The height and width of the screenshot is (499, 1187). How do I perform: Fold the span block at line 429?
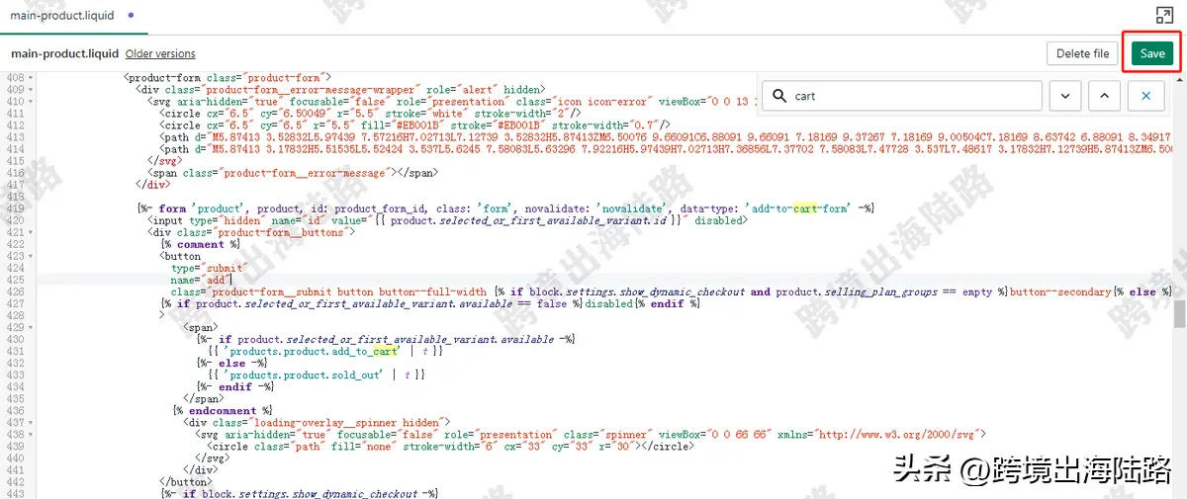coord(31,327)
